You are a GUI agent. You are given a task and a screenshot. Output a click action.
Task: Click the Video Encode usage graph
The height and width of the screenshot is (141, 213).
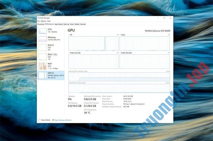tap(93, 62)
